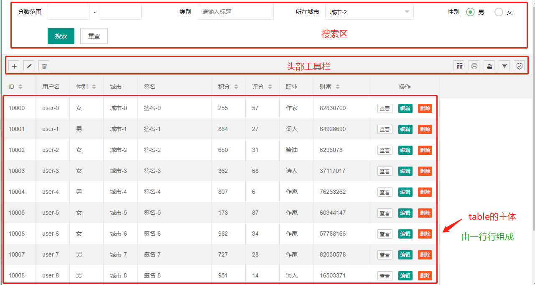Click 删除 for user-7
Screen dimensions: 535x285
pyautogui.click(x=425, y=254)
